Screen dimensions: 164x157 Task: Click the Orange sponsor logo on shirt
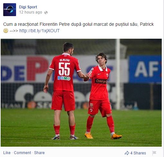(101, 81)
